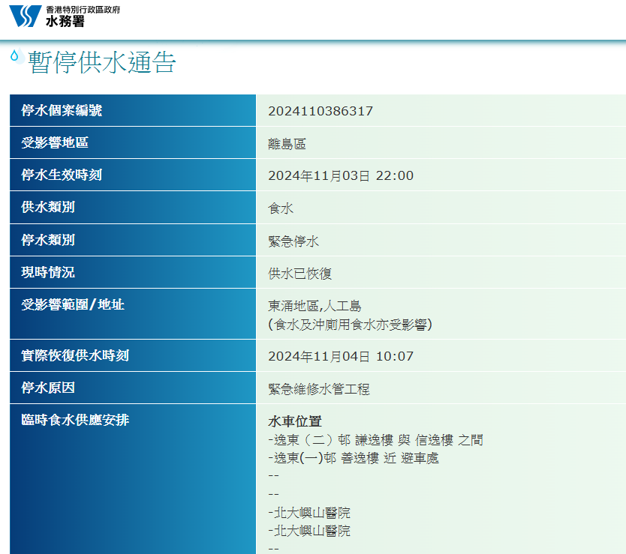
Task: Select the status text 供水已恢復
Action: [x=299, y=274]
